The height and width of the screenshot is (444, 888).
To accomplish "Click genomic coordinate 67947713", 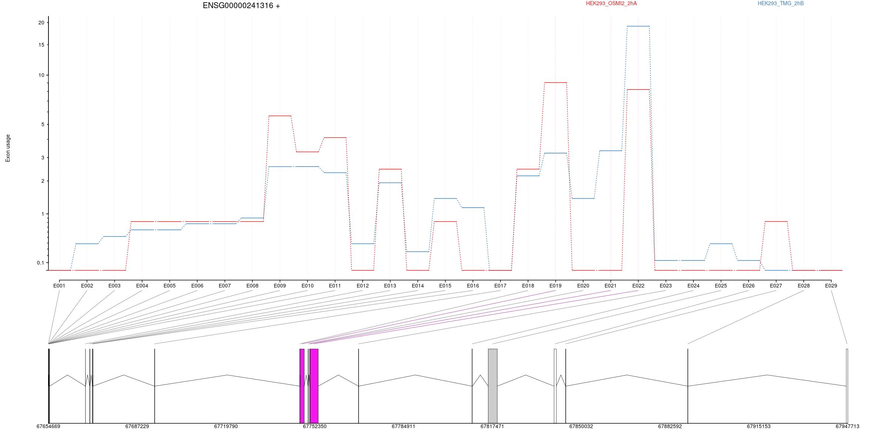I will (x=847, y=426).
